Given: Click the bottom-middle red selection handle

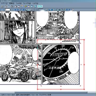Looking at the screenshot, I should tap(61, 89).
